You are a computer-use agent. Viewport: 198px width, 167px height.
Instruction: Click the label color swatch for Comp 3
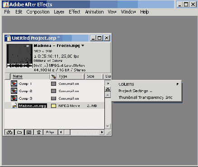(x=53, y=98)
